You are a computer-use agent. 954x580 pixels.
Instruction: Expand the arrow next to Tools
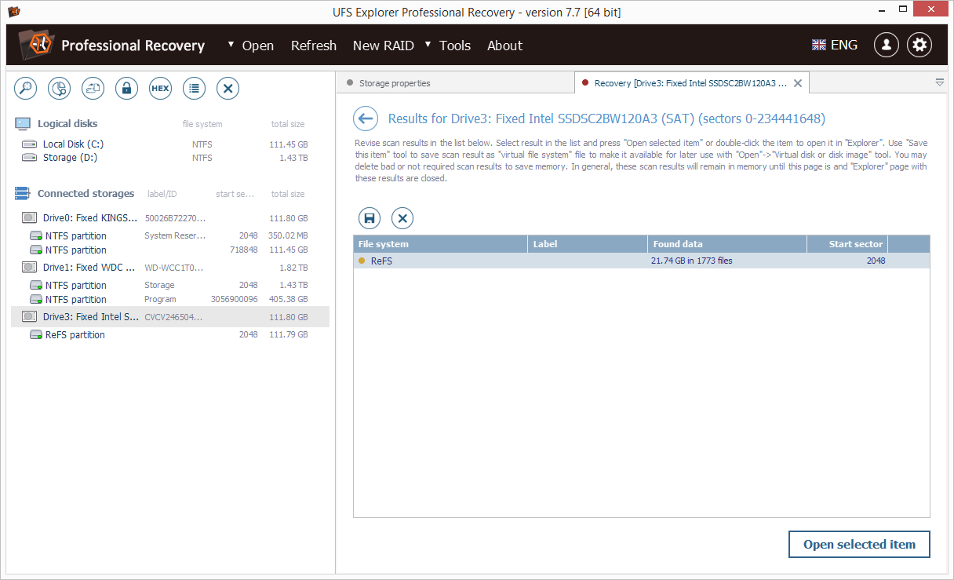coord(428,45)
